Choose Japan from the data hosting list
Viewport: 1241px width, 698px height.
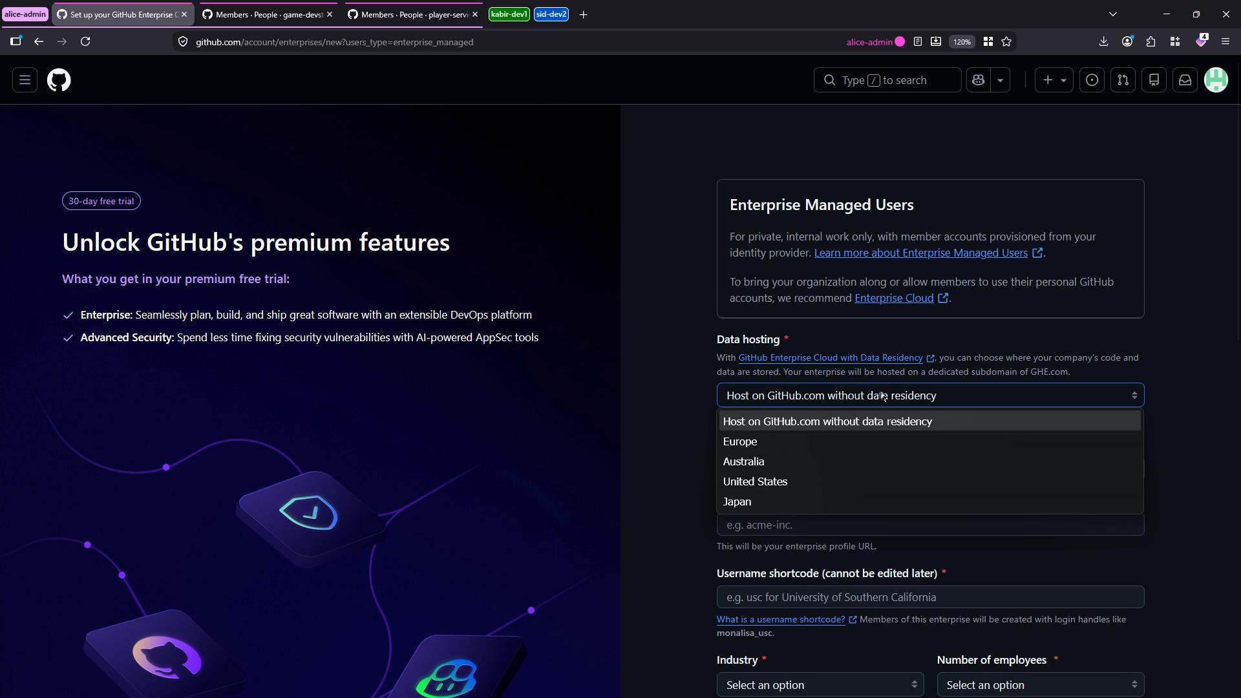click(929, 502)
